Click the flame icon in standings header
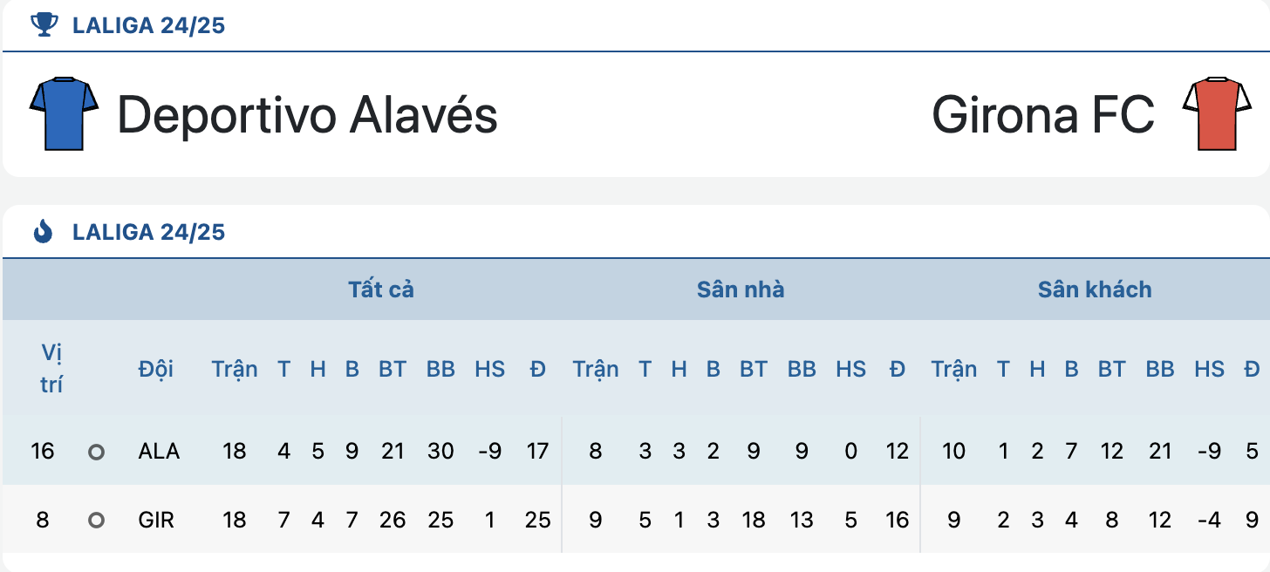 pyautogui.click(x=43, y=231)
